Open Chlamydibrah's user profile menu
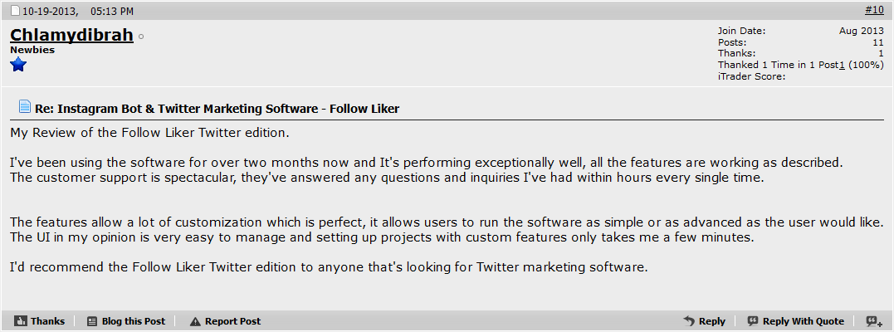894x332 pixels. [x=72, y=35]
